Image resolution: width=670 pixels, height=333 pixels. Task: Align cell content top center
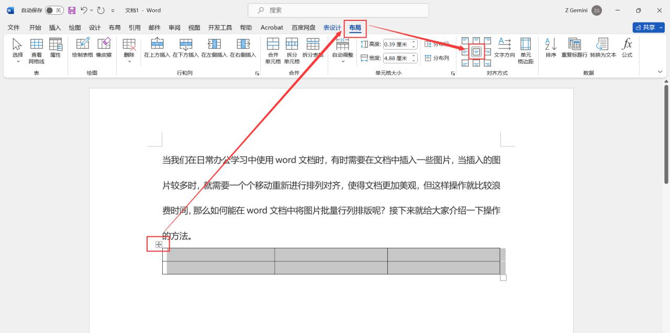click(476, 40)
